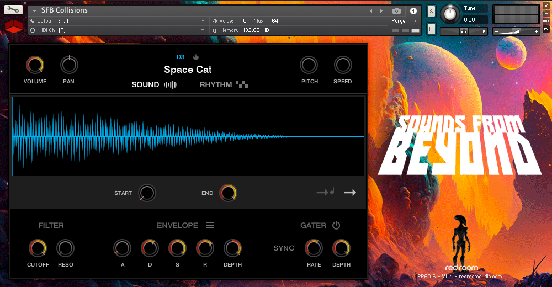The height and width of the screenshot is (287, 552).
Task: Click the blue waveform display
Action: [188, 136]
